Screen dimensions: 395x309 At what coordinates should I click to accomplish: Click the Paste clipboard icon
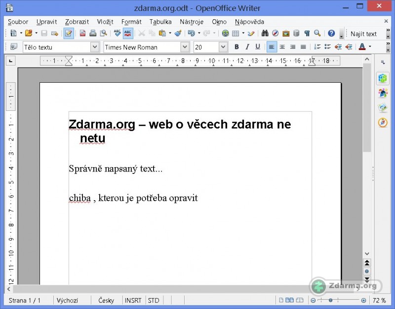[162, 33]
